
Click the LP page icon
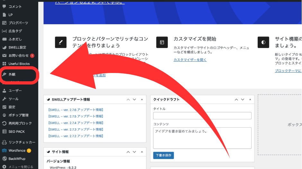point(4,15)
